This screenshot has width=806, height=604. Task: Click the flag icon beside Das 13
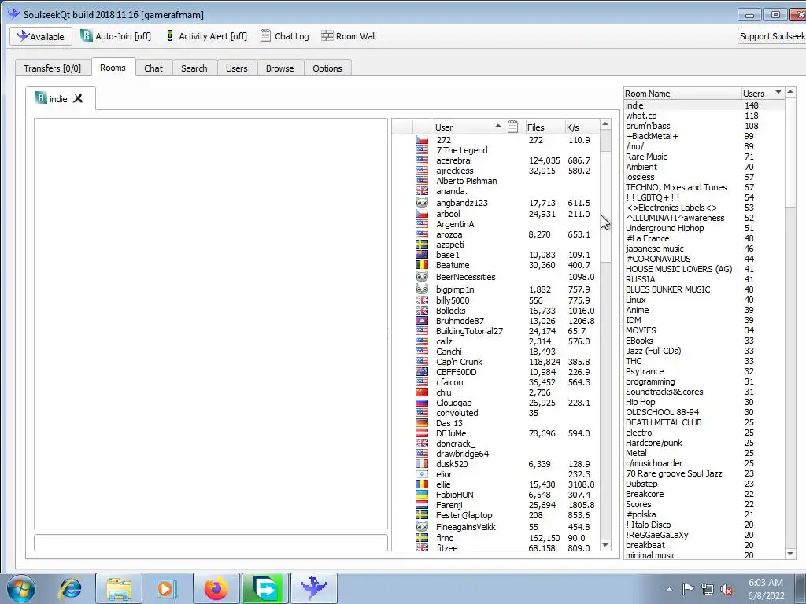(x=422, y=423)
